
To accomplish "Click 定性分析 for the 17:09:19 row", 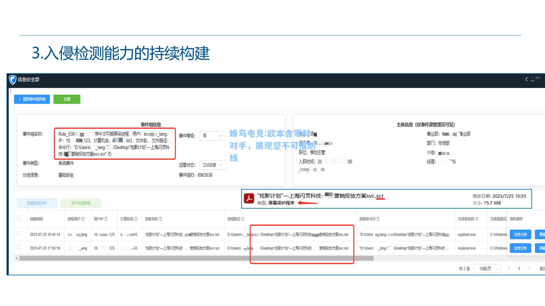I will [520, 248].
